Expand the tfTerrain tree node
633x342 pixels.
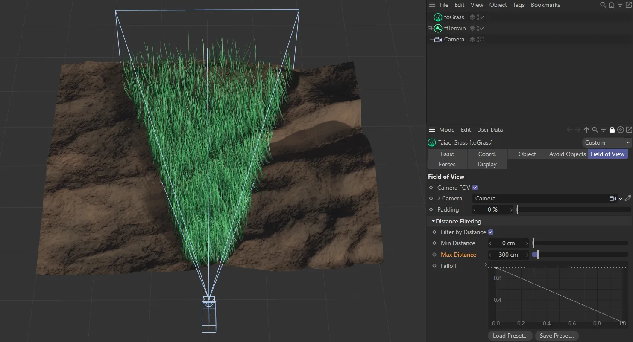430,29
